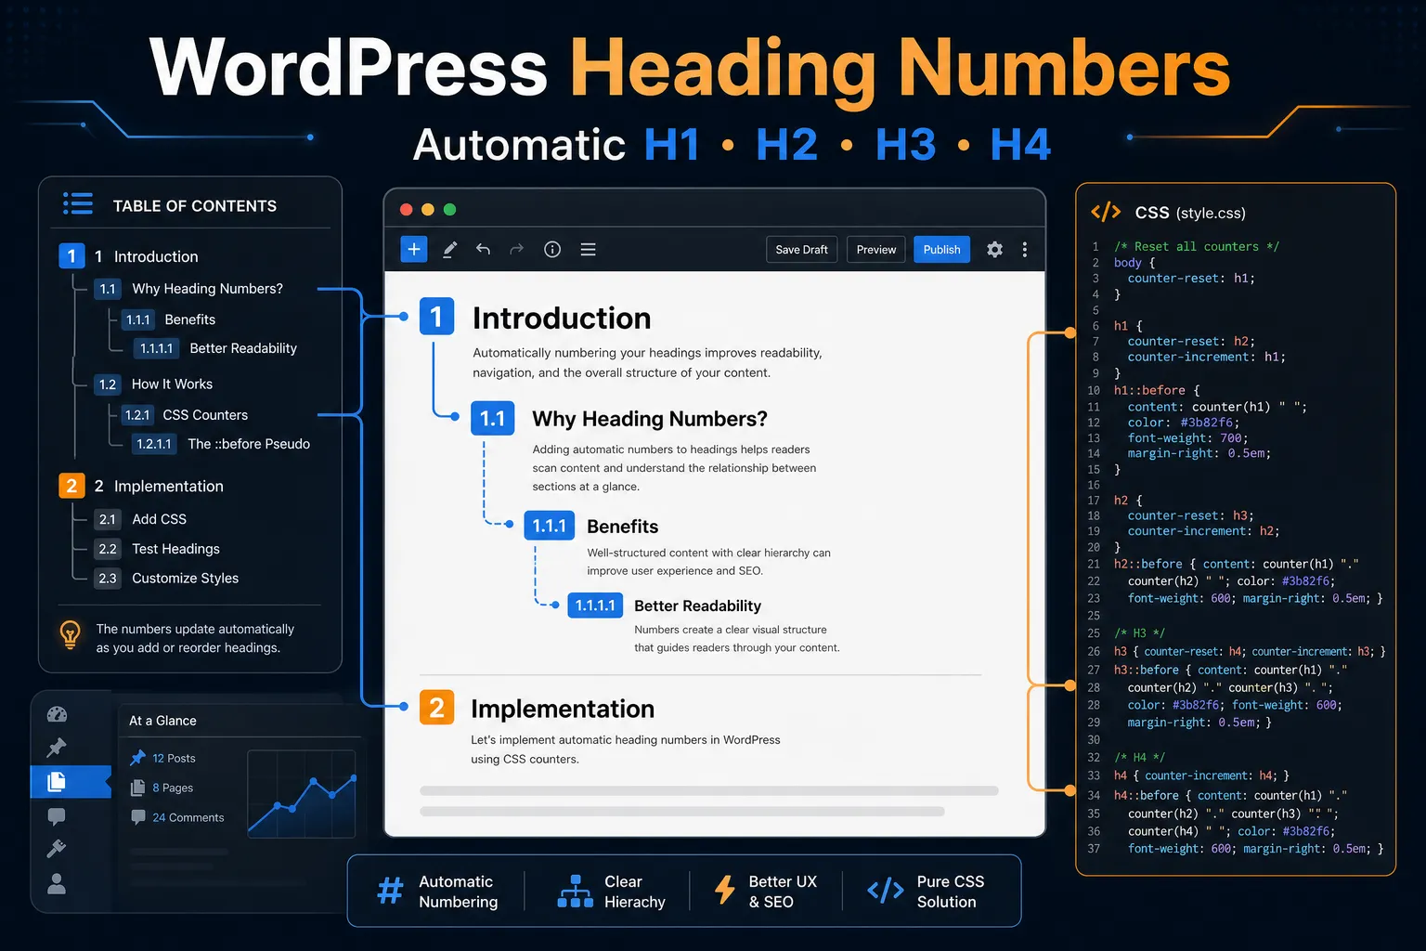Select the Benefits contents entry
This screenshot has height=951, width=1426.
190,319
